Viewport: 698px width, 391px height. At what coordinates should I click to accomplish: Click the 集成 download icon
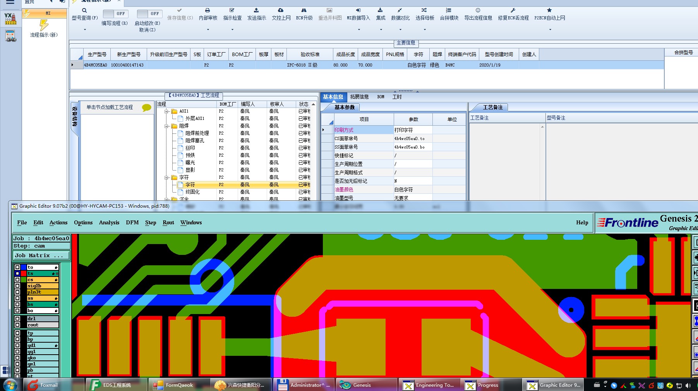tap(380, 10)
